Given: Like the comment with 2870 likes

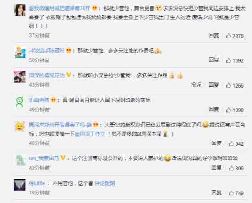Looking at the screenshot, I should (x=228, y=36).
